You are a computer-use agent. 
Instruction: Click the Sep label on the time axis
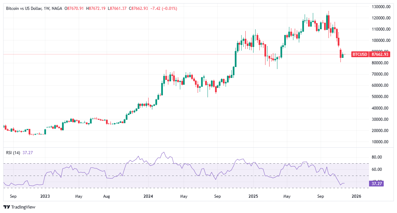coord(13,196)
